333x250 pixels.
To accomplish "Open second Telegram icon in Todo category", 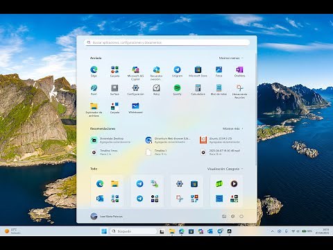I will (139, 199).
